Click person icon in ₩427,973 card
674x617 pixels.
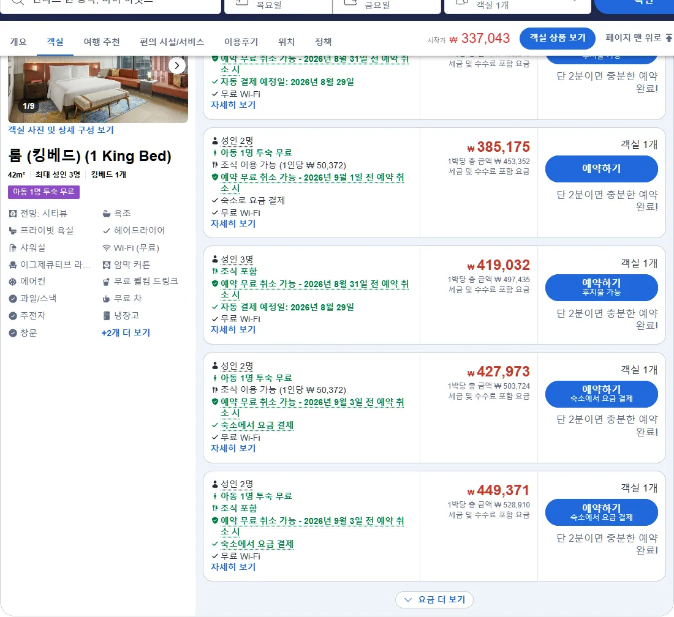click(x=215, y=366)
